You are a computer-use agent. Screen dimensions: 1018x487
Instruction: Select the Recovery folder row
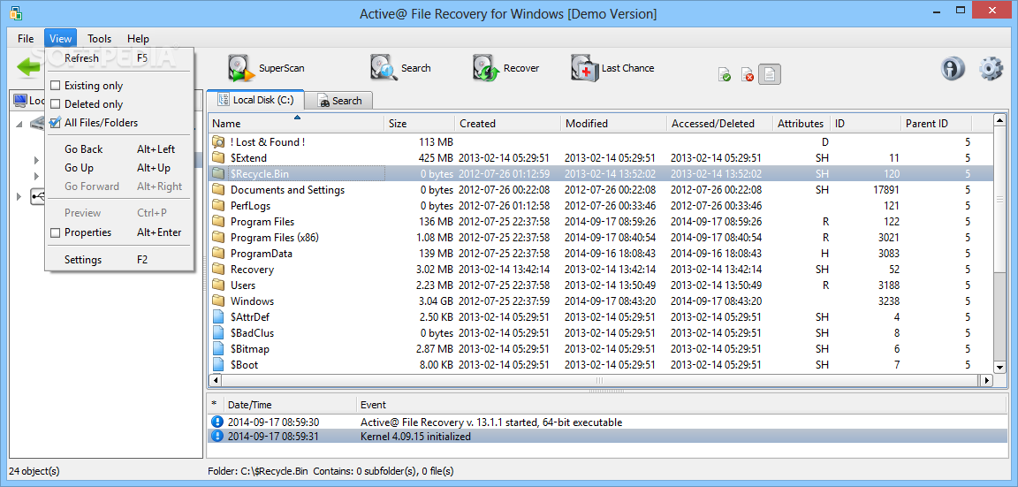tap(599, 270)
